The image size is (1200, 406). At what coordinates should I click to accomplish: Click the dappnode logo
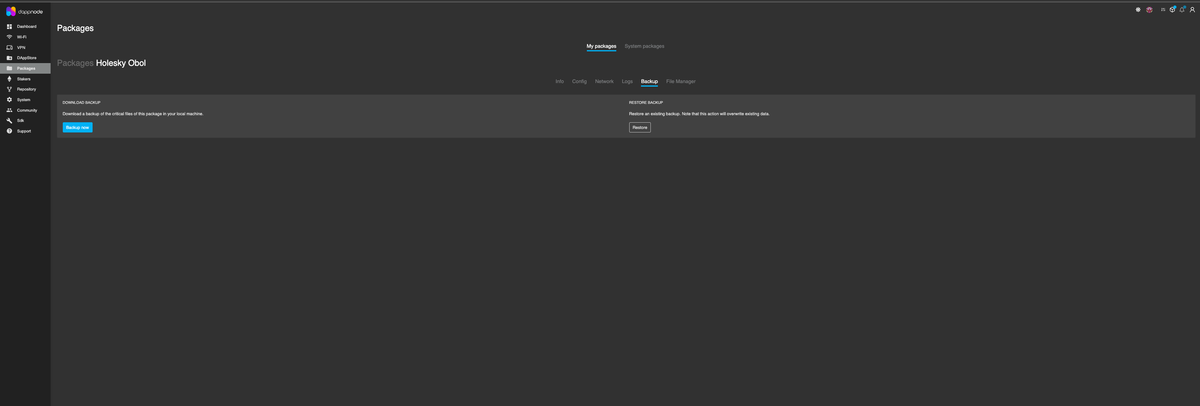(x=23, y=11)
